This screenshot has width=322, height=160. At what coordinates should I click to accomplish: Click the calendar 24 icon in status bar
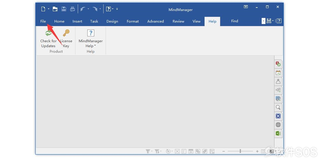point(191,151)
